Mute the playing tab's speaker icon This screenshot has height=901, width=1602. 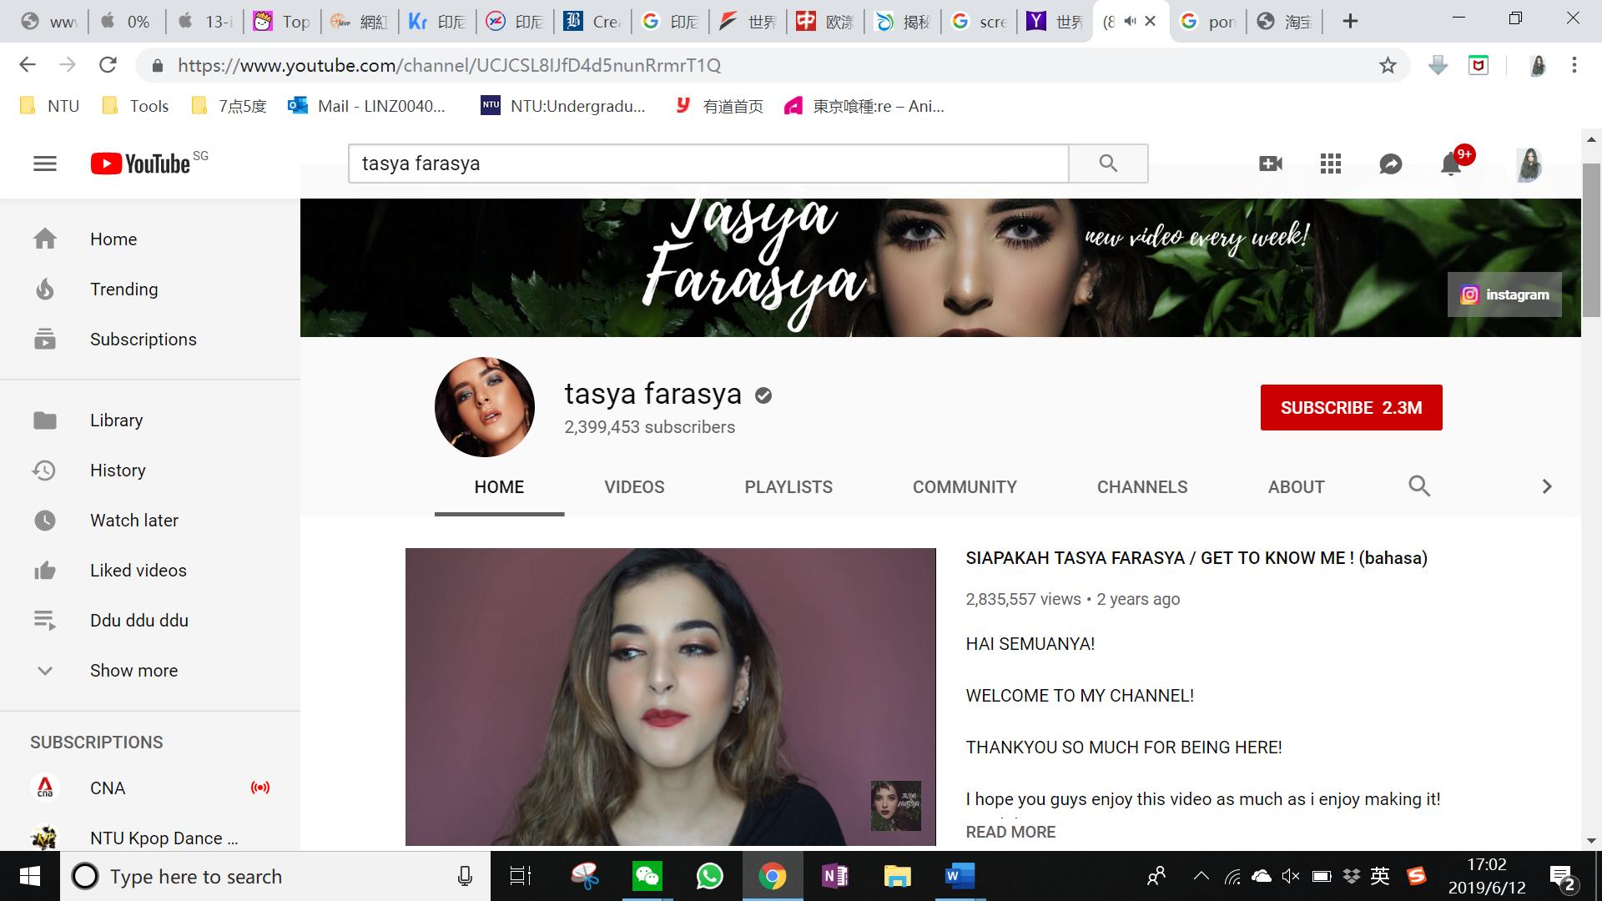1130,22
